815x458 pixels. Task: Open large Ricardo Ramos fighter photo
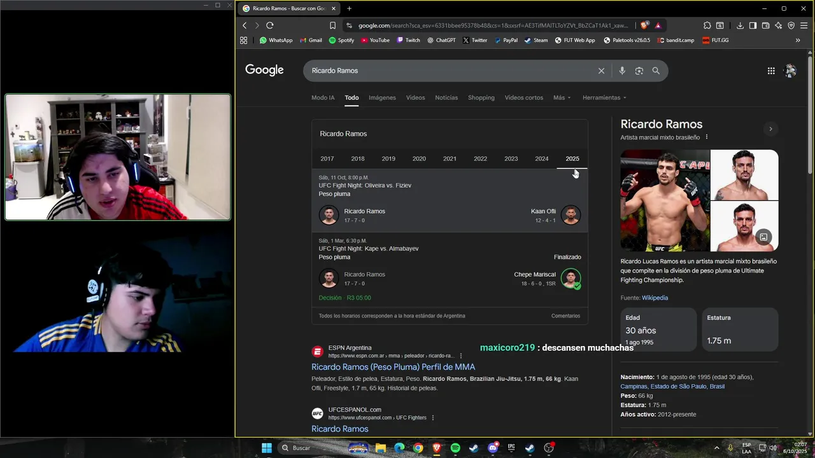tap(665, 200)
